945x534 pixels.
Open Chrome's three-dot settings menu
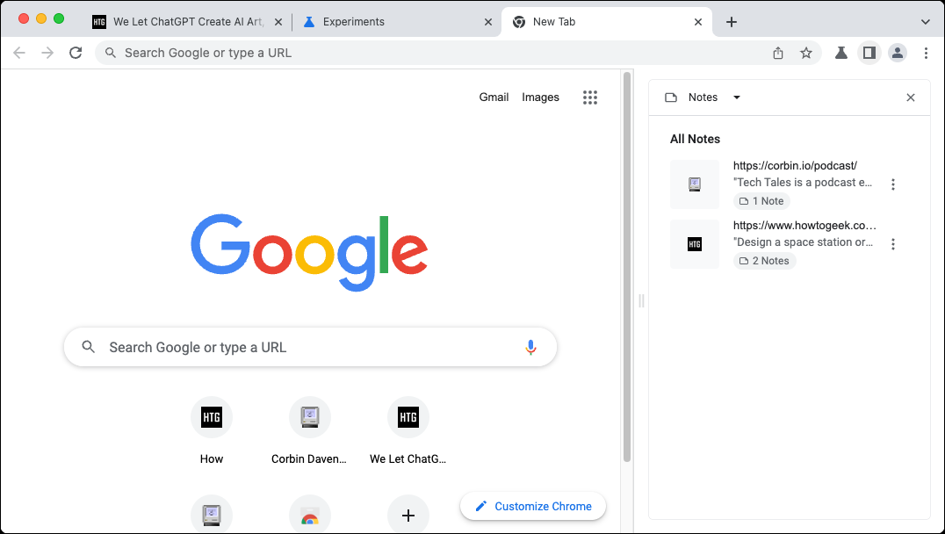click(x=927, y=53)
